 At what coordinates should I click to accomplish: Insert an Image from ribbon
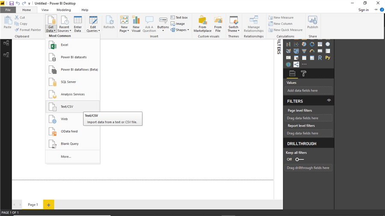pyautogui.click(x=178, y=24)
